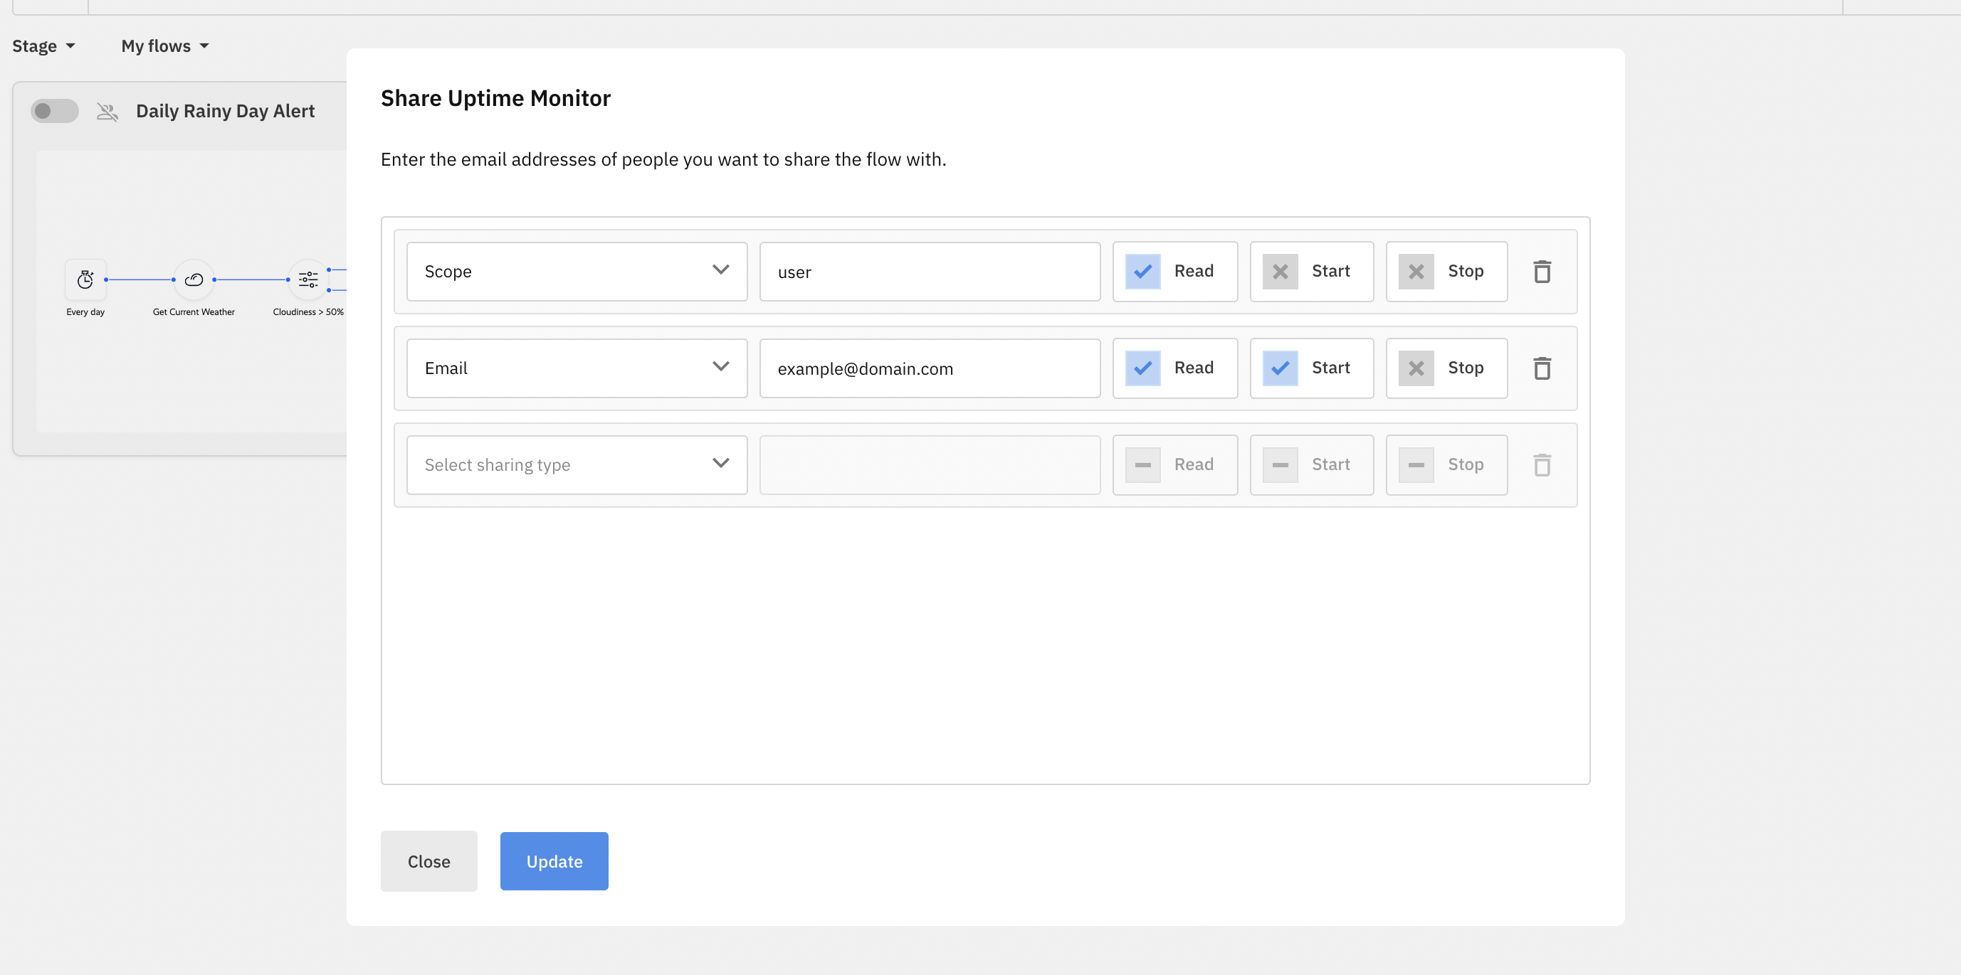This screenshot has height=975, width=1961.
Task: Uncheck Read for the Scope user row
Action: (1142, 272)
